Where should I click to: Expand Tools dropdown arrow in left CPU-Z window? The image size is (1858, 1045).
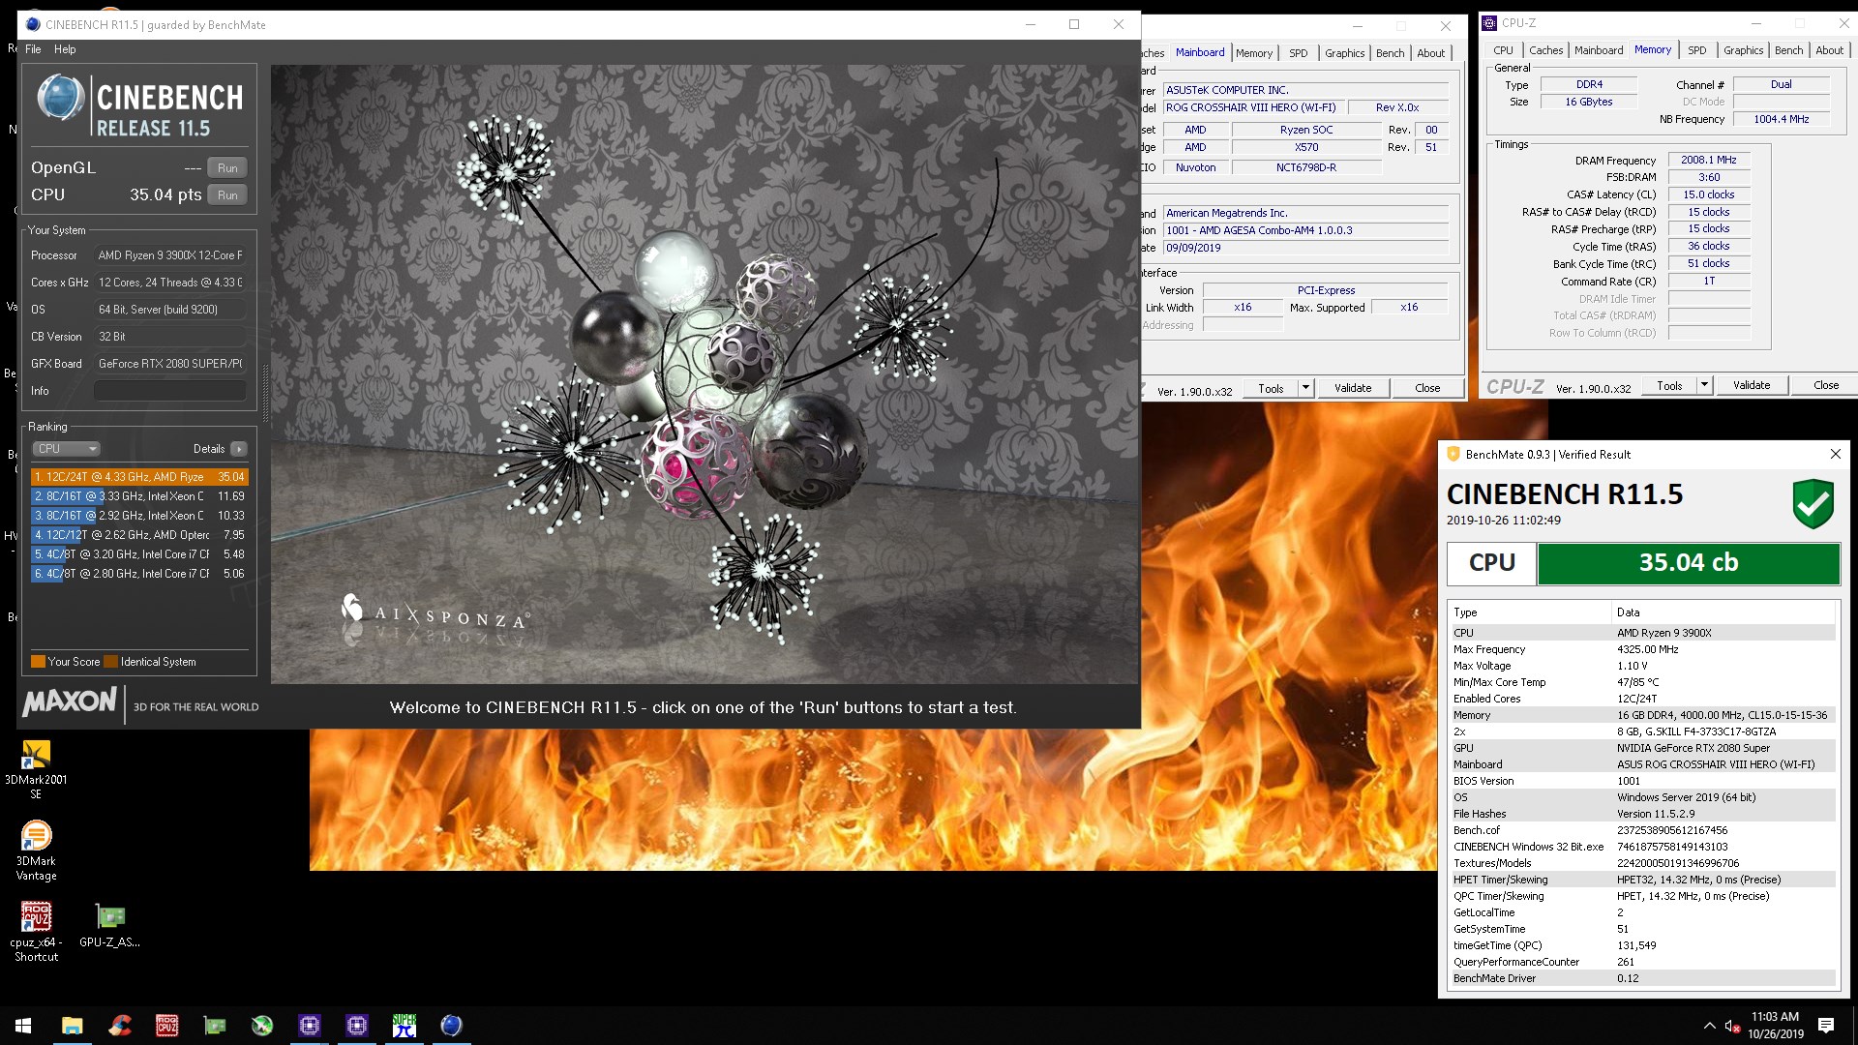click(1305, 388)
